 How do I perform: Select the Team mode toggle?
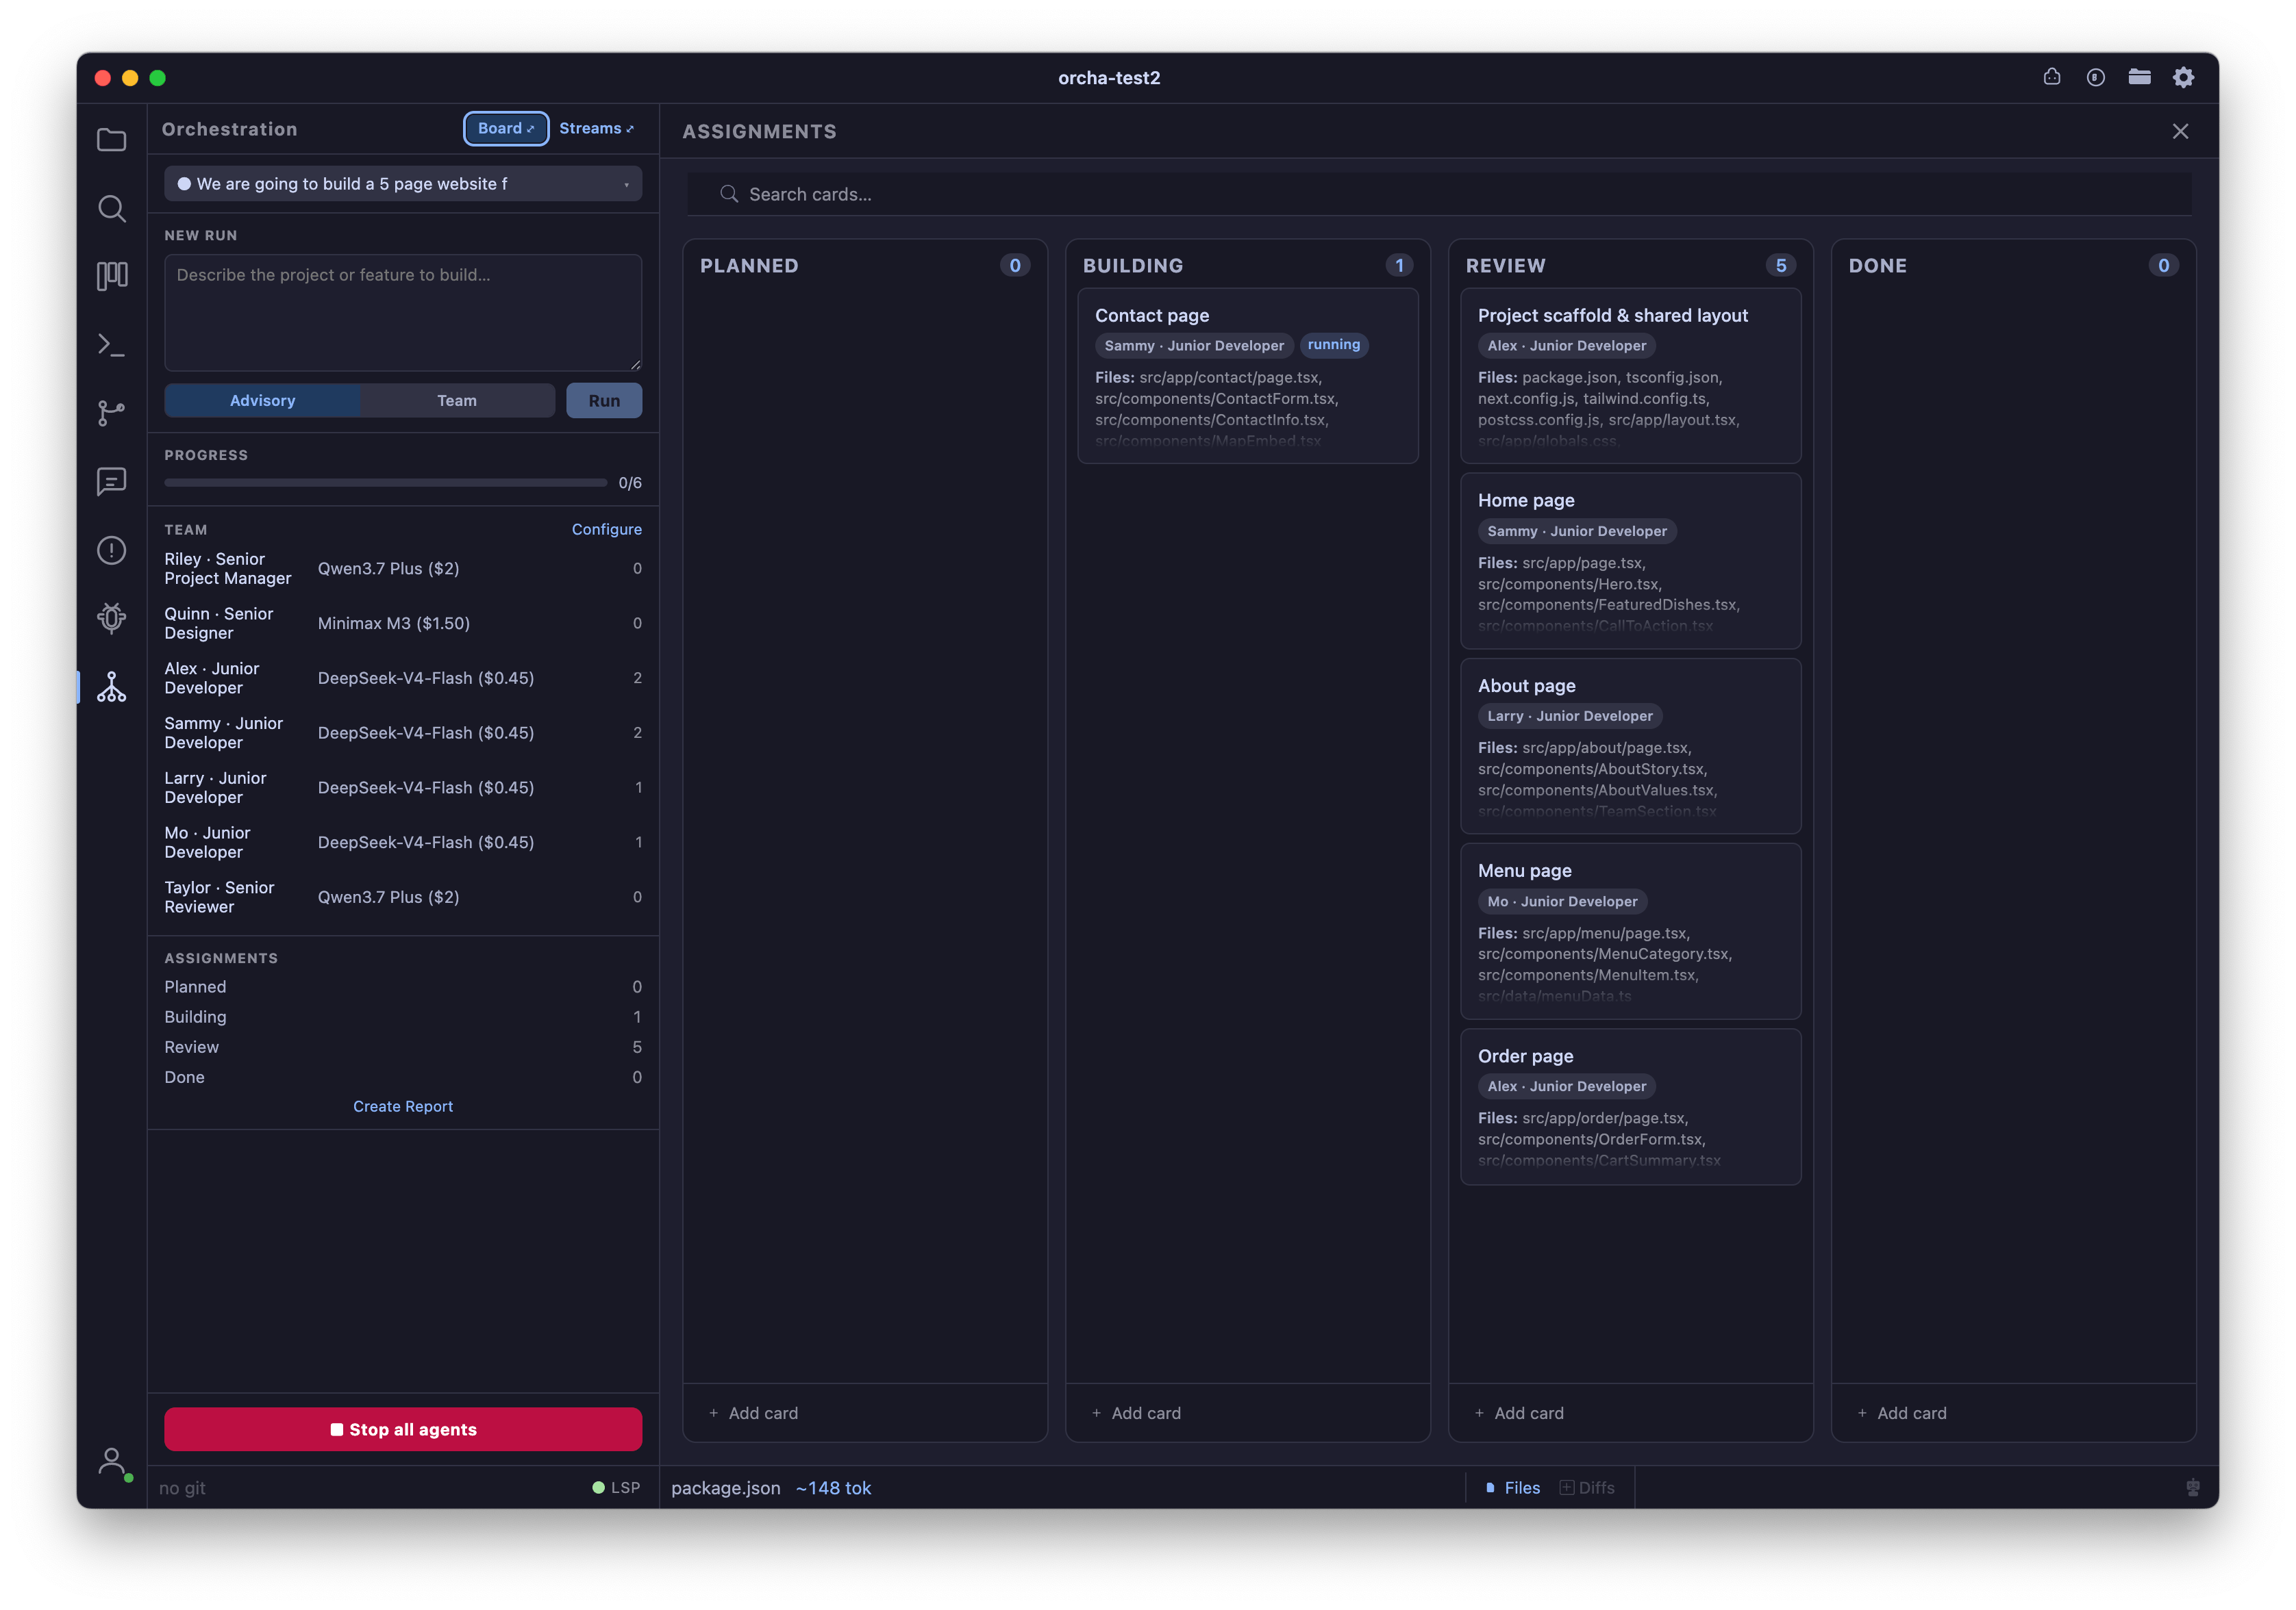click(457, 400)
